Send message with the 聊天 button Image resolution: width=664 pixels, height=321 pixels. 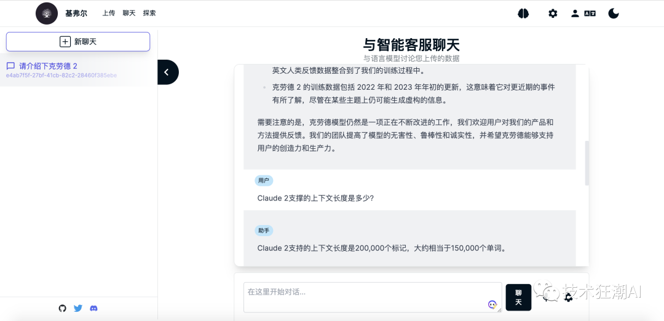[x=518, y=298]
